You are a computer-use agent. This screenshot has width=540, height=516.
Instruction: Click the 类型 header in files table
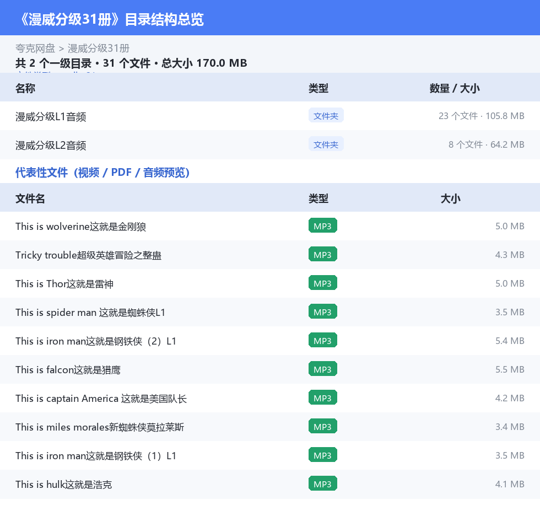pyautogui.click(x=318, y=198)
